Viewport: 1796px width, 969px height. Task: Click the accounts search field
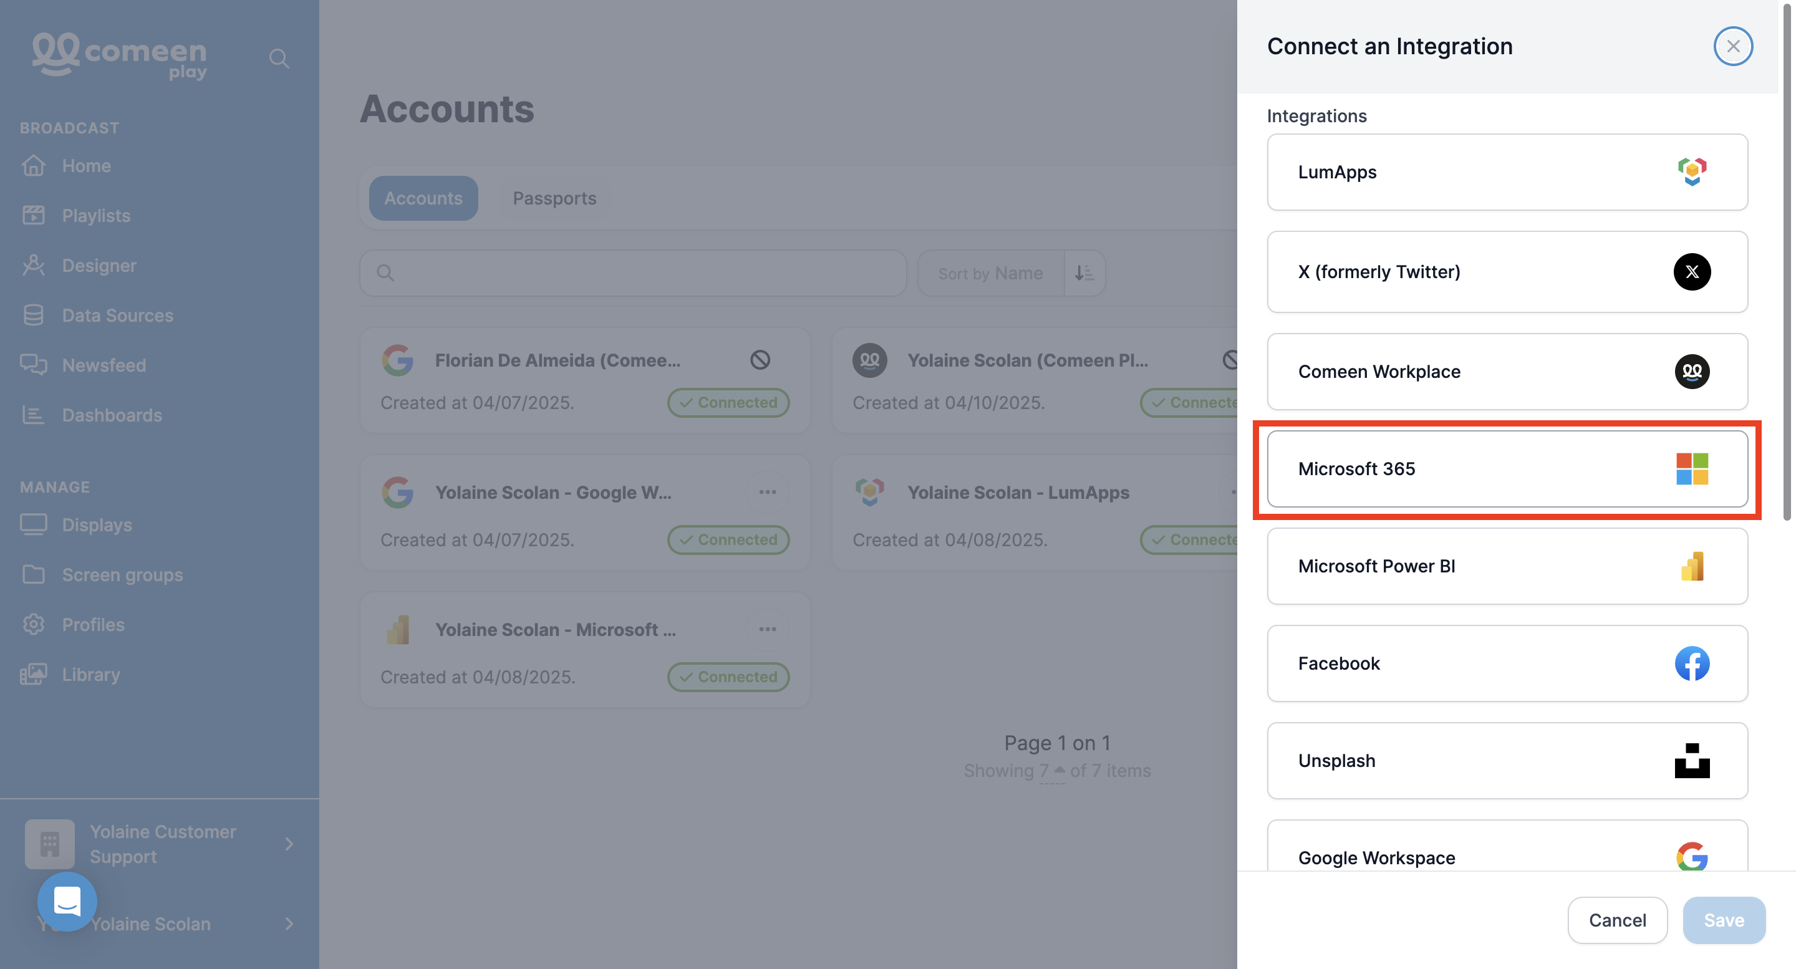[633, 272]
